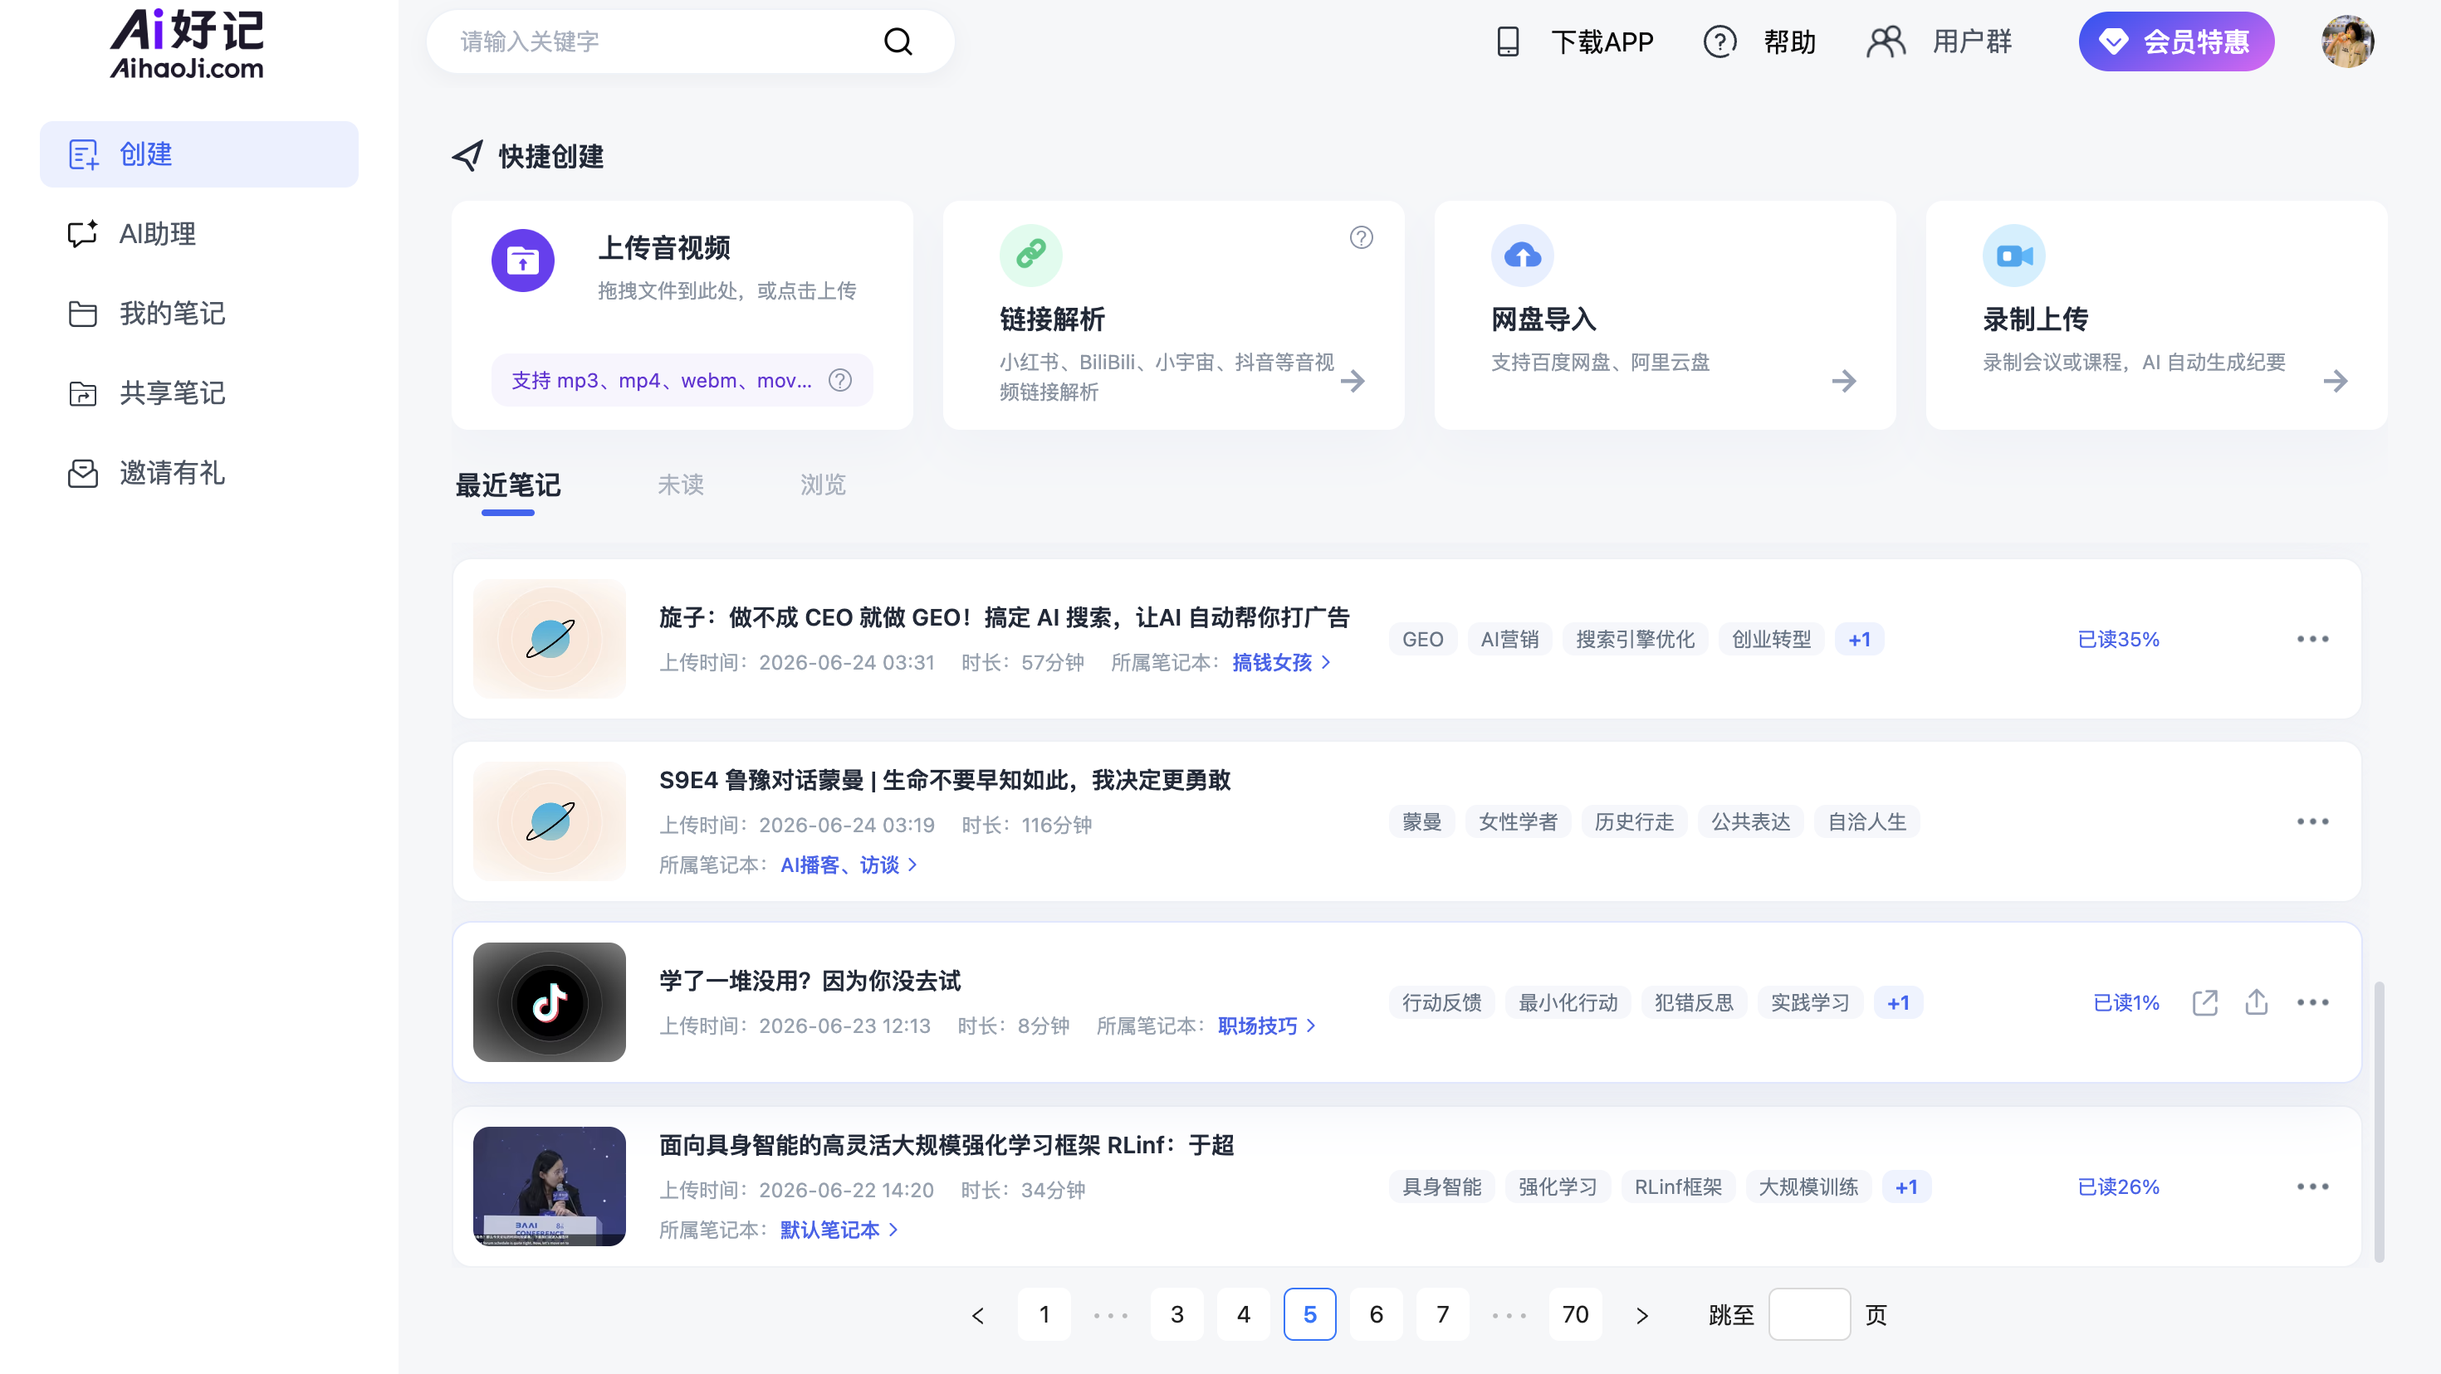
Task: Open notebook link 职场技巧
Action: (x=1267, y=1026)
